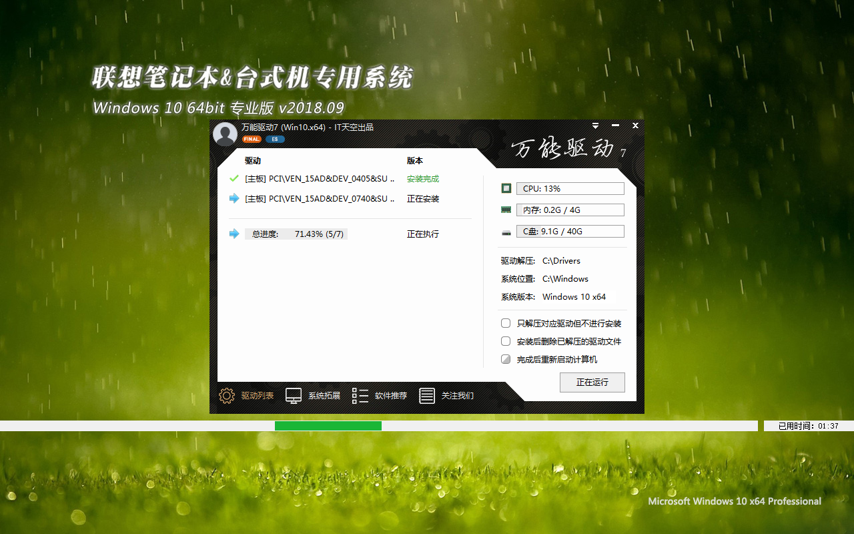Click the 已用时间 01:37 elapsed timer
The width and height of the screenshot is (854, 534).
809,426
